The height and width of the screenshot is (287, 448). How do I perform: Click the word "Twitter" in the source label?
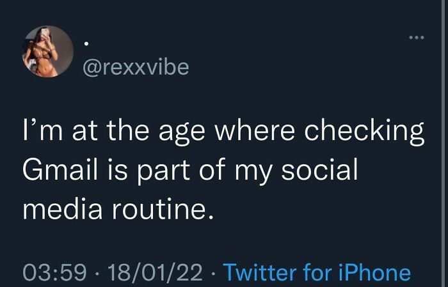[259, 273]
